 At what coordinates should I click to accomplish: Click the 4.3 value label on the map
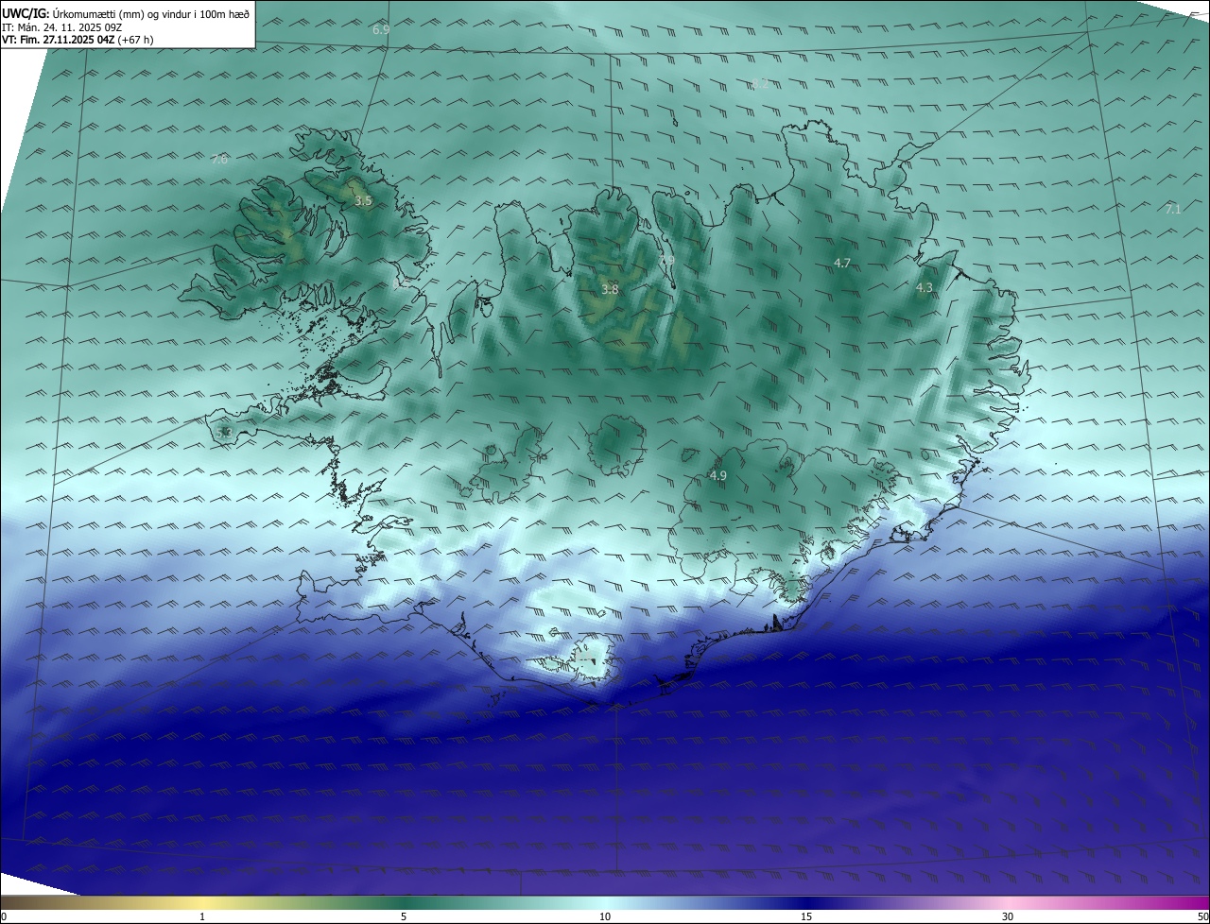pos(925,287)
